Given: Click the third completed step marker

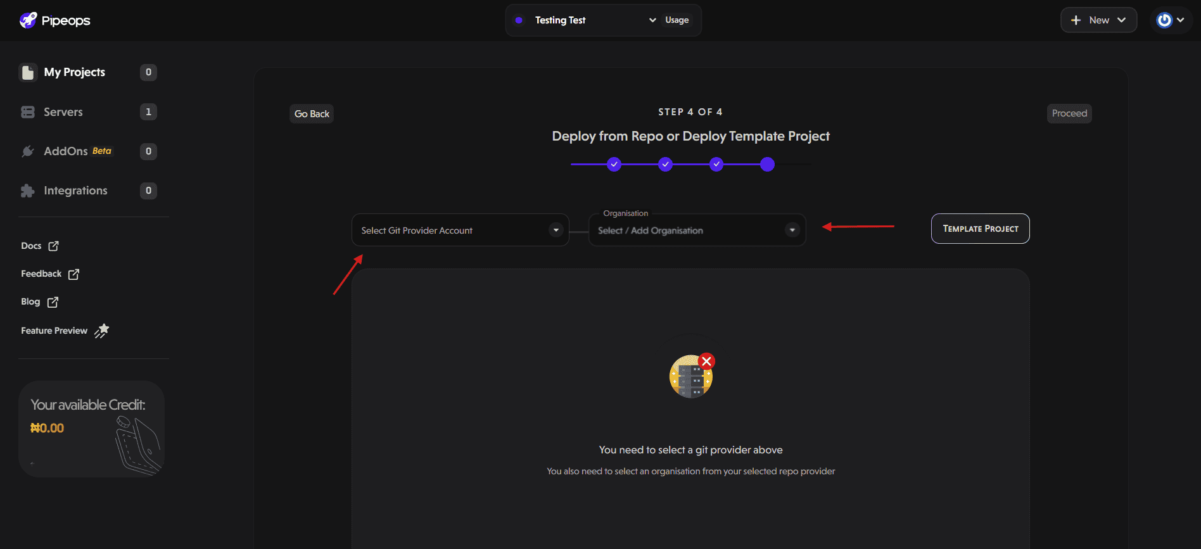Looking at the screenshot, I should click(x=716, y=165).
